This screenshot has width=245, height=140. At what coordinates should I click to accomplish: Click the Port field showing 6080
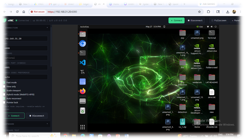click(x=26, y=48)
